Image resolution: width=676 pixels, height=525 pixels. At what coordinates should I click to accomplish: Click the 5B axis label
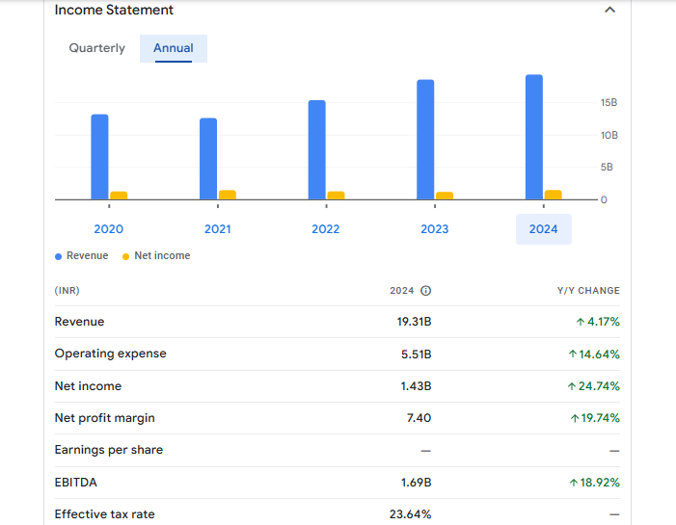607,167
